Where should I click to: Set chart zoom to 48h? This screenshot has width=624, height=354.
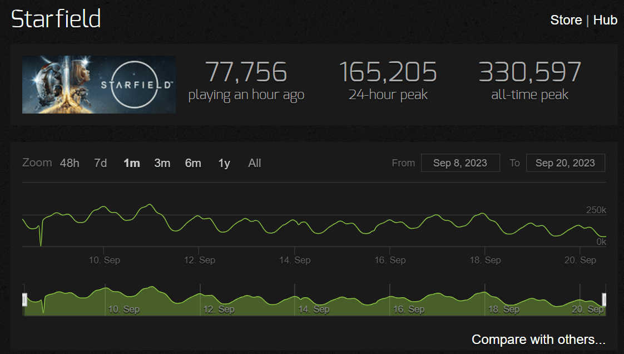pos(70,163)
